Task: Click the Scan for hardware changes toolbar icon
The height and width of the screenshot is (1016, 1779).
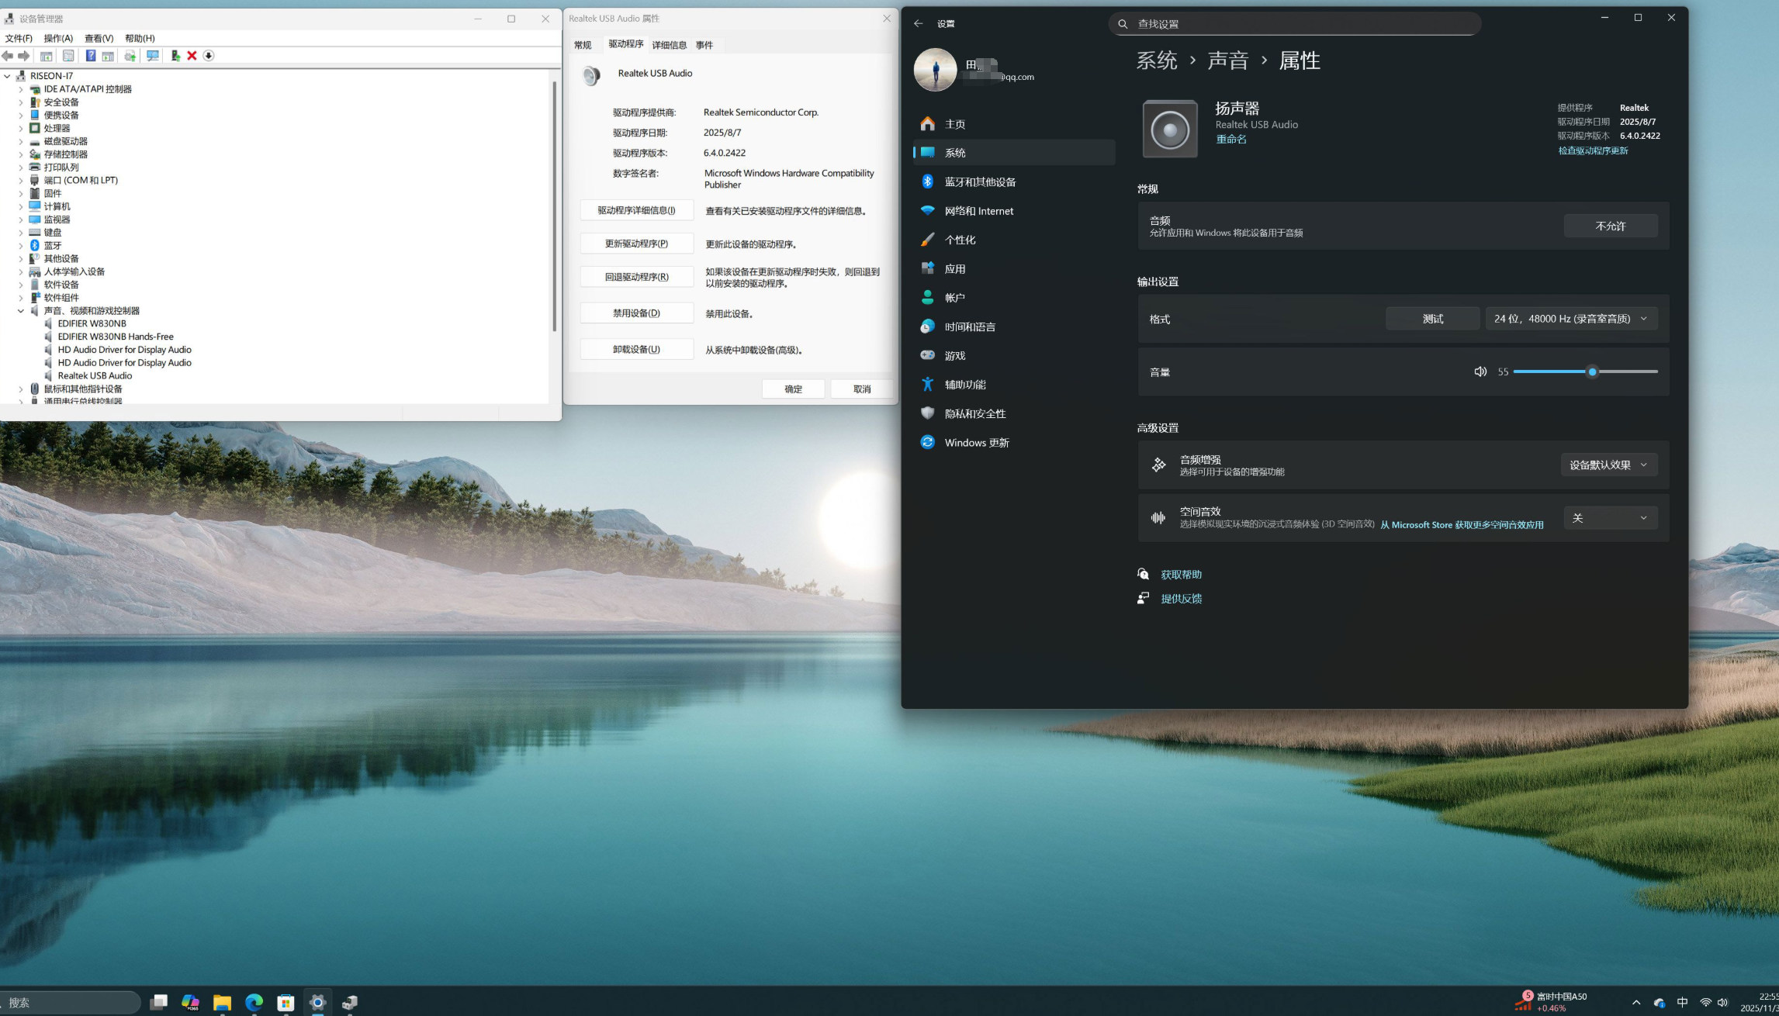Action: pyautogui.click(x=153, y=55)
